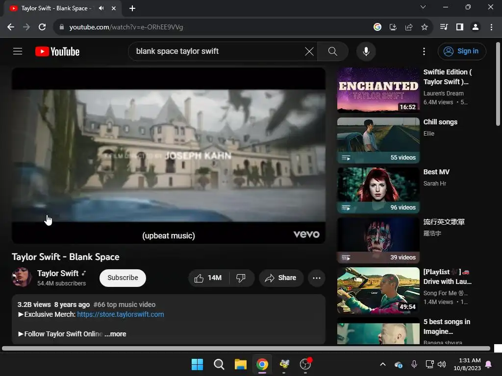Open the notification bell in tray

coord(489,364)
